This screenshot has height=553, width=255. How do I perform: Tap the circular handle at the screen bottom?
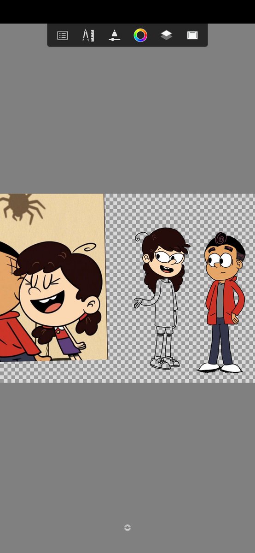pyautogui.click(x=127, y=528)
